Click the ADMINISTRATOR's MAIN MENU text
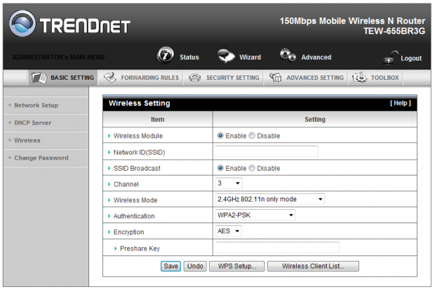The width and height of the screenshot is (435, 296). (58, 57)
